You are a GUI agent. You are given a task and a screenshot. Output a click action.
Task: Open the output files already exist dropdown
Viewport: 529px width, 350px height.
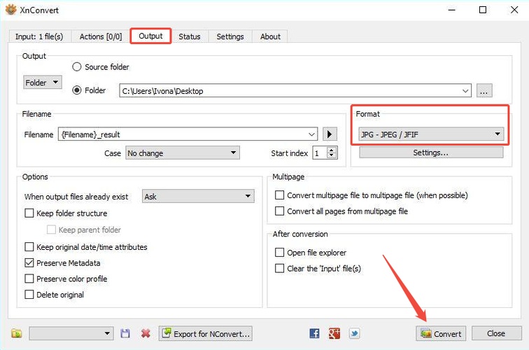pos(198,196)
